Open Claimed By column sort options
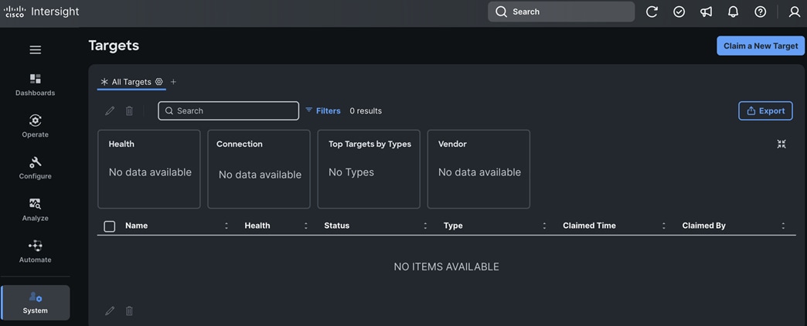 pos(783,226)
